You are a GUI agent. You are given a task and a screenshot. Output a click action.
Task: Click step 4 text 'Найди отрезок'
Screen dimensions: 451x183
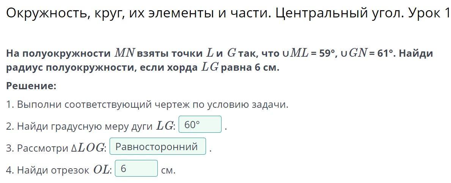[x=53, y=170]
